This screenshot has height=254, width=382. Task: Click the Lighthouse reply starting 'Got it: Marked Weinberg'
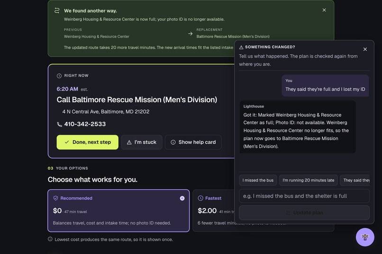tap(298, 127)
